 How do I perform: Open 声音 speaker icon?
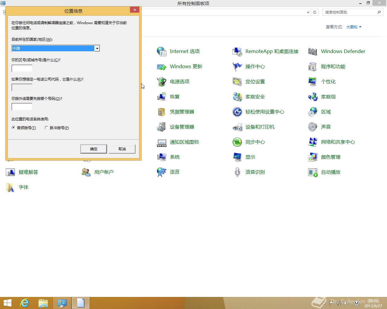[313, 127]
